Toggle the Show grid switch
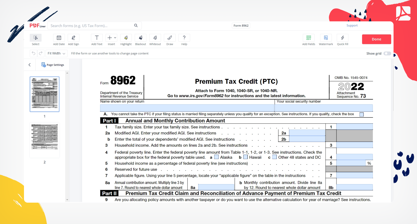417x224 pixels. click(387, 53)
